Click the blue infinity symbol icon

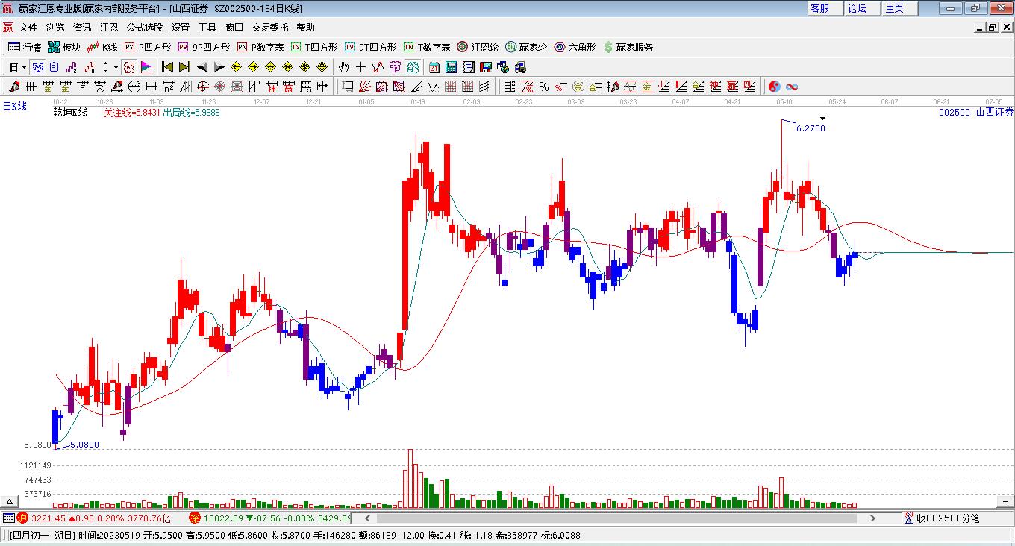coord(792,87)
